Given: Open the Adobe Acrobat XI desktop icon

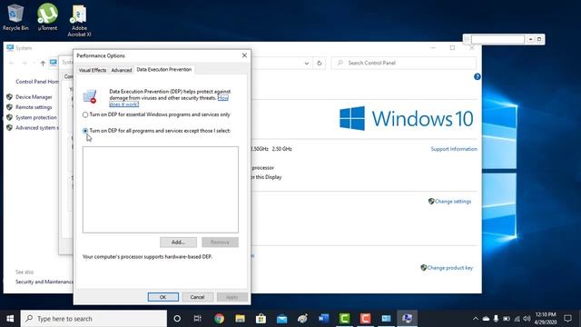Looking at the screenshot, I should coord(79,20).
